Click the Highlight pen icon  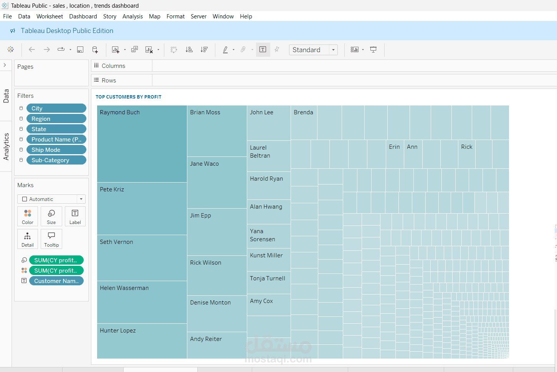tap(225, 49)
